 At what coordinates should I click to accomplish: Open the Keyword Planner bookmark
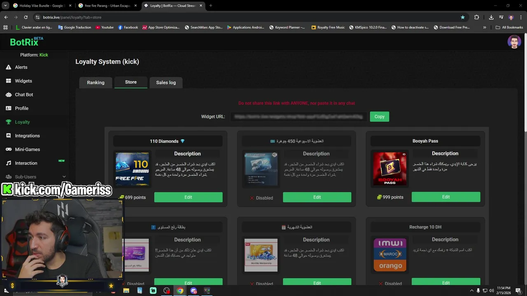click(287, 28)
